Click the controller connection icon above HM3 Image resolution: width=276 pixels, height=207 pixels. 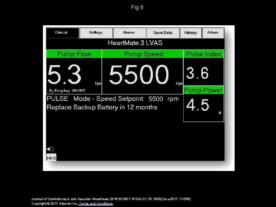50,149
